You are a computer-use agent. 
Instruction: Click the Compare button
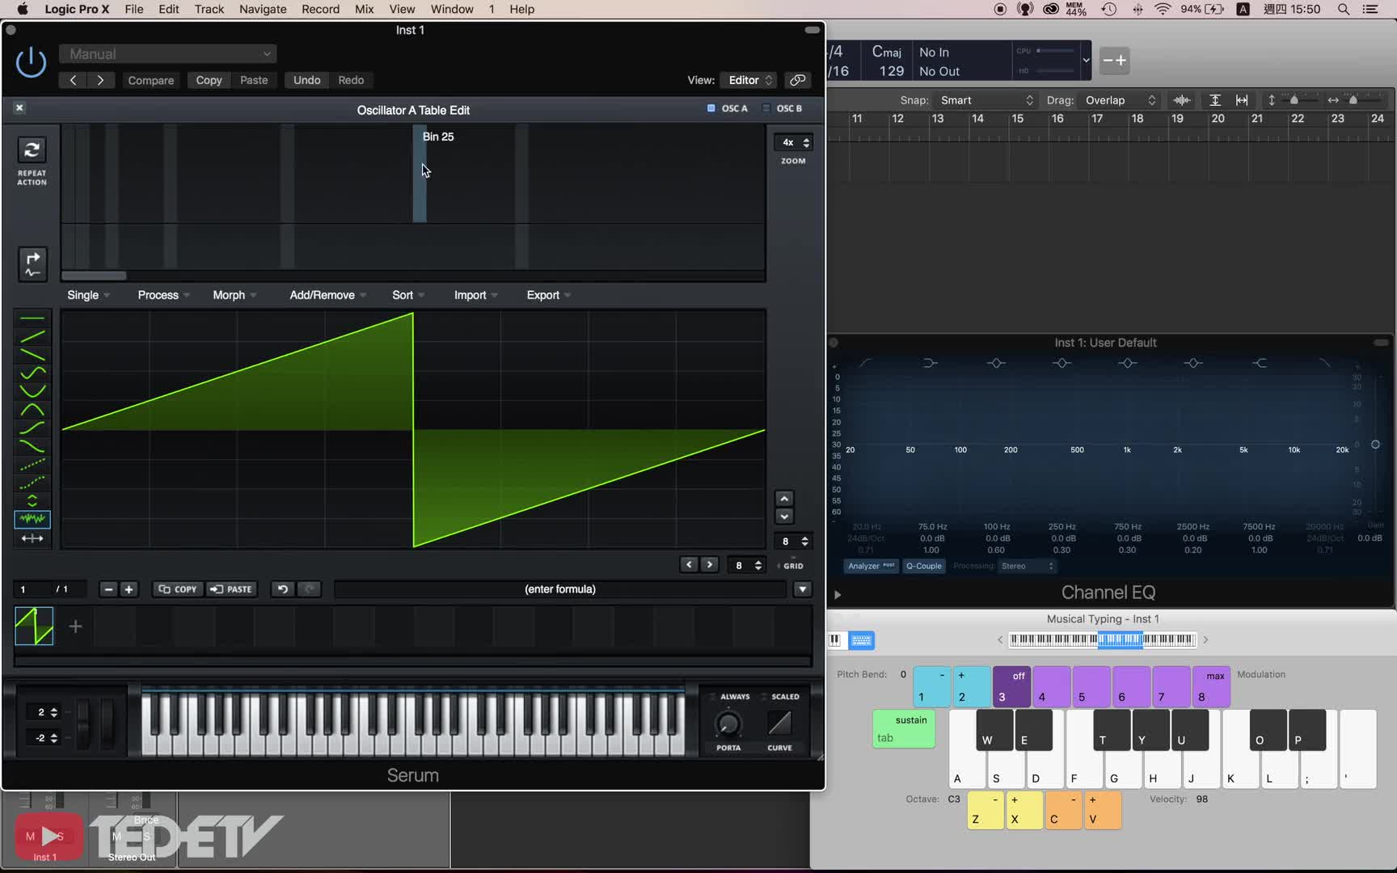(x=150, y=80)
